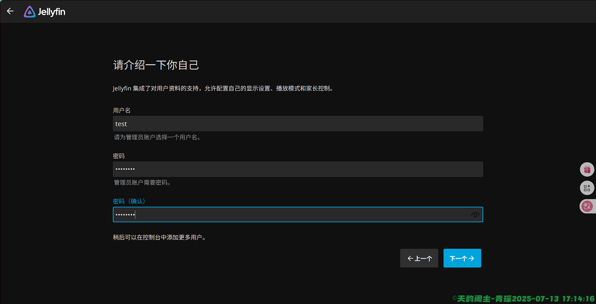Click the hint 请为管理员账户选择一个用户名。
The width and height of the screenshot is (596, 304).
click(x=157, y=137)
